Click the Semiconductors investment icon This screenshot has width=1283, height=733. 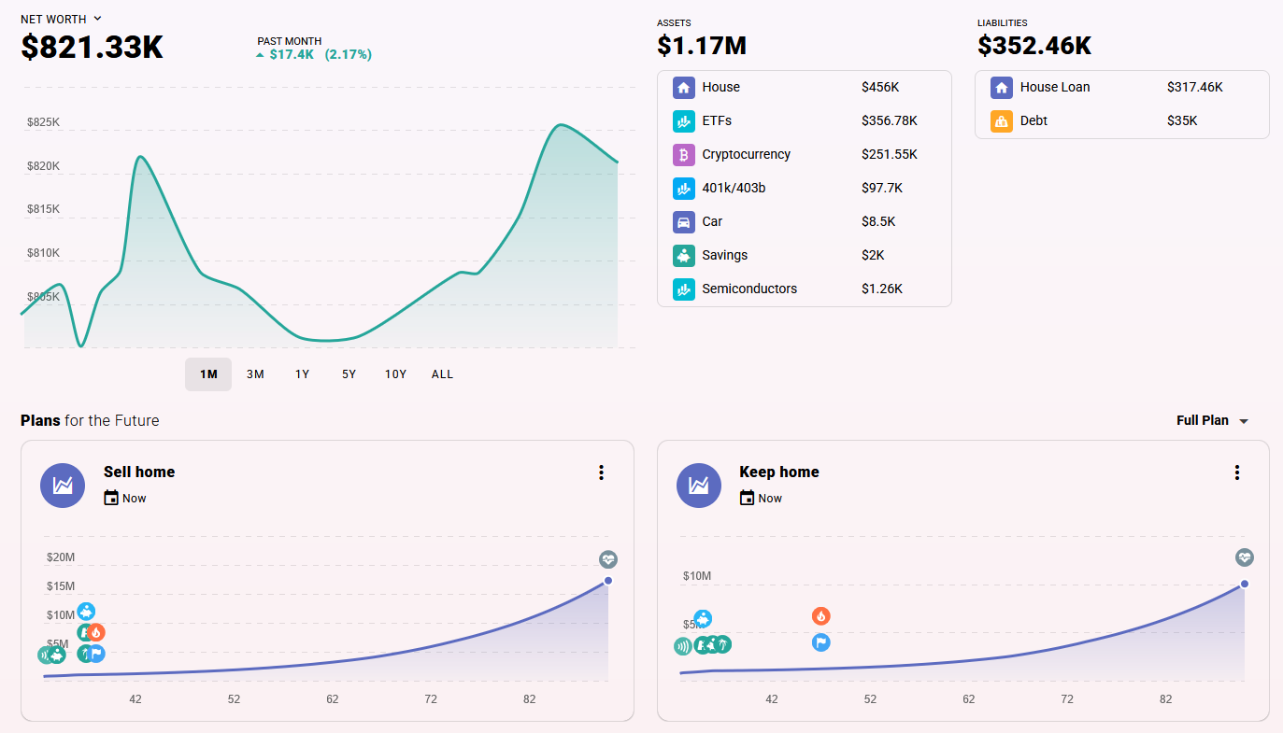pos(684,289)
